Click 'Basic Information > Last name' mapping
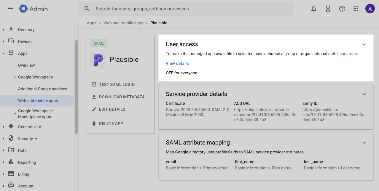The height and width of the screenshot is (191, 379). [x=332, y=168]
